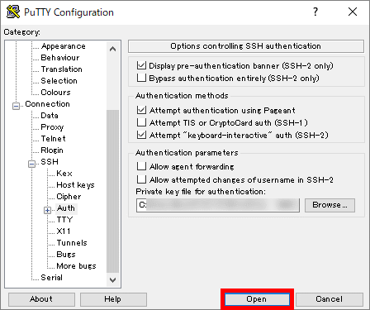Click the category list scroll up arrow
370x310 pixels.
click(112, 49)
